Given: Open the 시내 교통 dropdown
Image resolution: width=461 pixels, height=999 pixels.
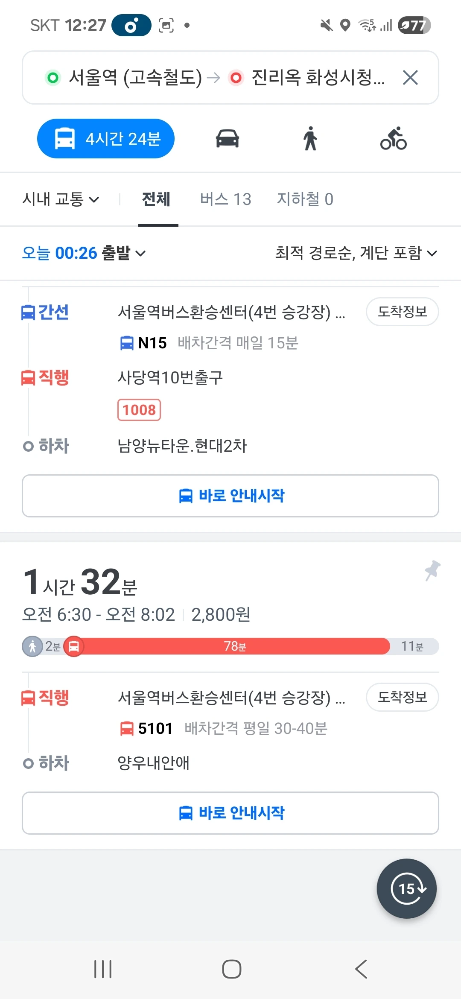Looking at the screenshot, I should (61, 199).
